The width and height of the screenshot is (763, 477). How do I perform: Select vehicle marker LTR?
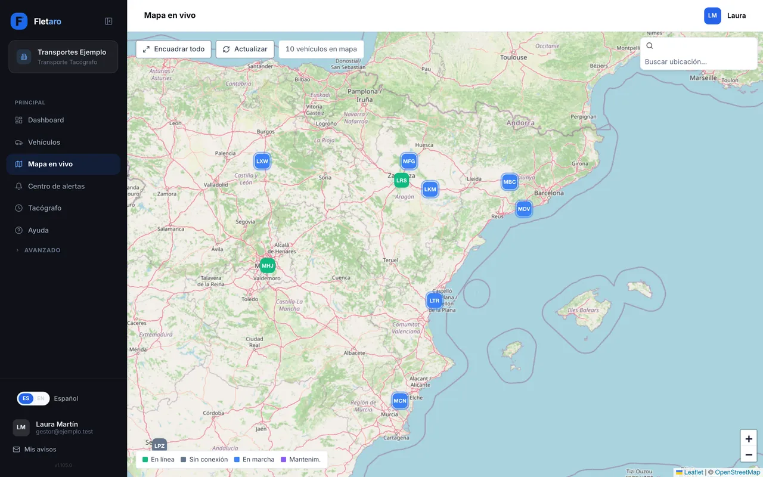(x=435, y=301)
